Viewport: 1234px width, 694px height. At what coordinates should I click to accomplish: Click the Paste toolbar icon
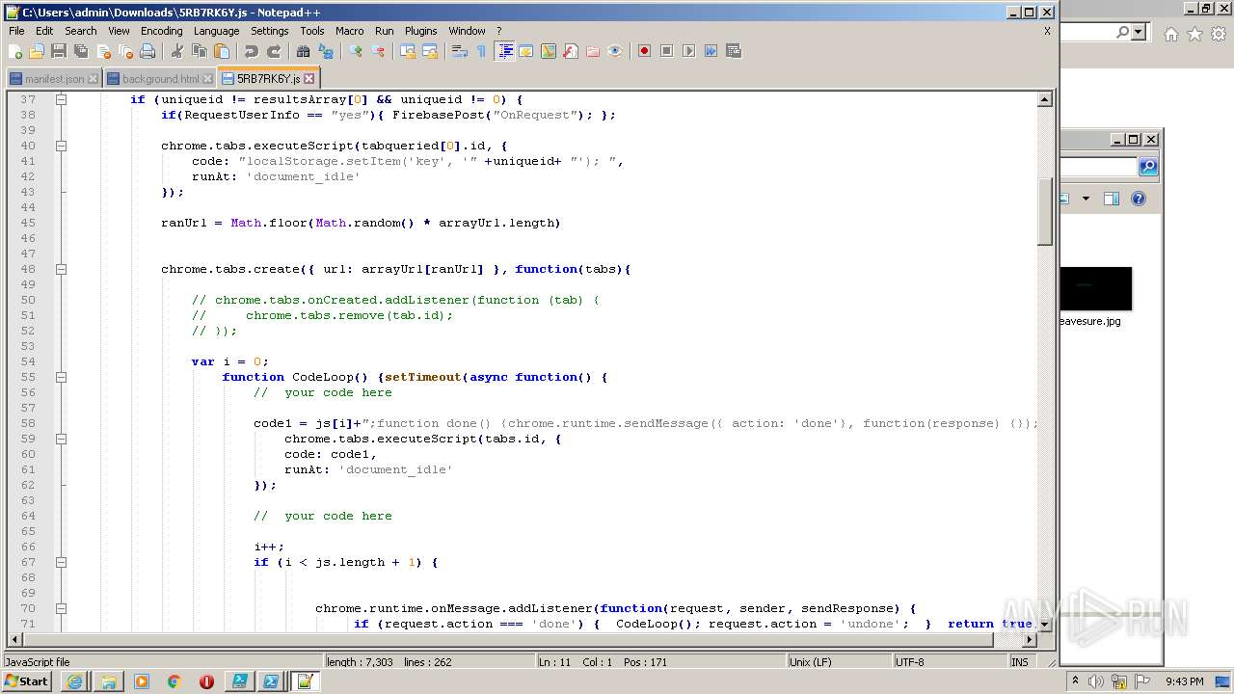click(x=222, y=51)
